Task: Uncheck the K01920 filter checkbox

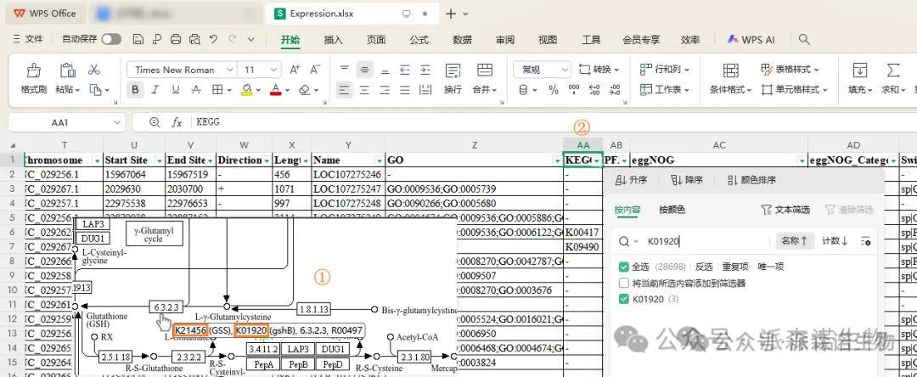Action: (x=624, y=299)
